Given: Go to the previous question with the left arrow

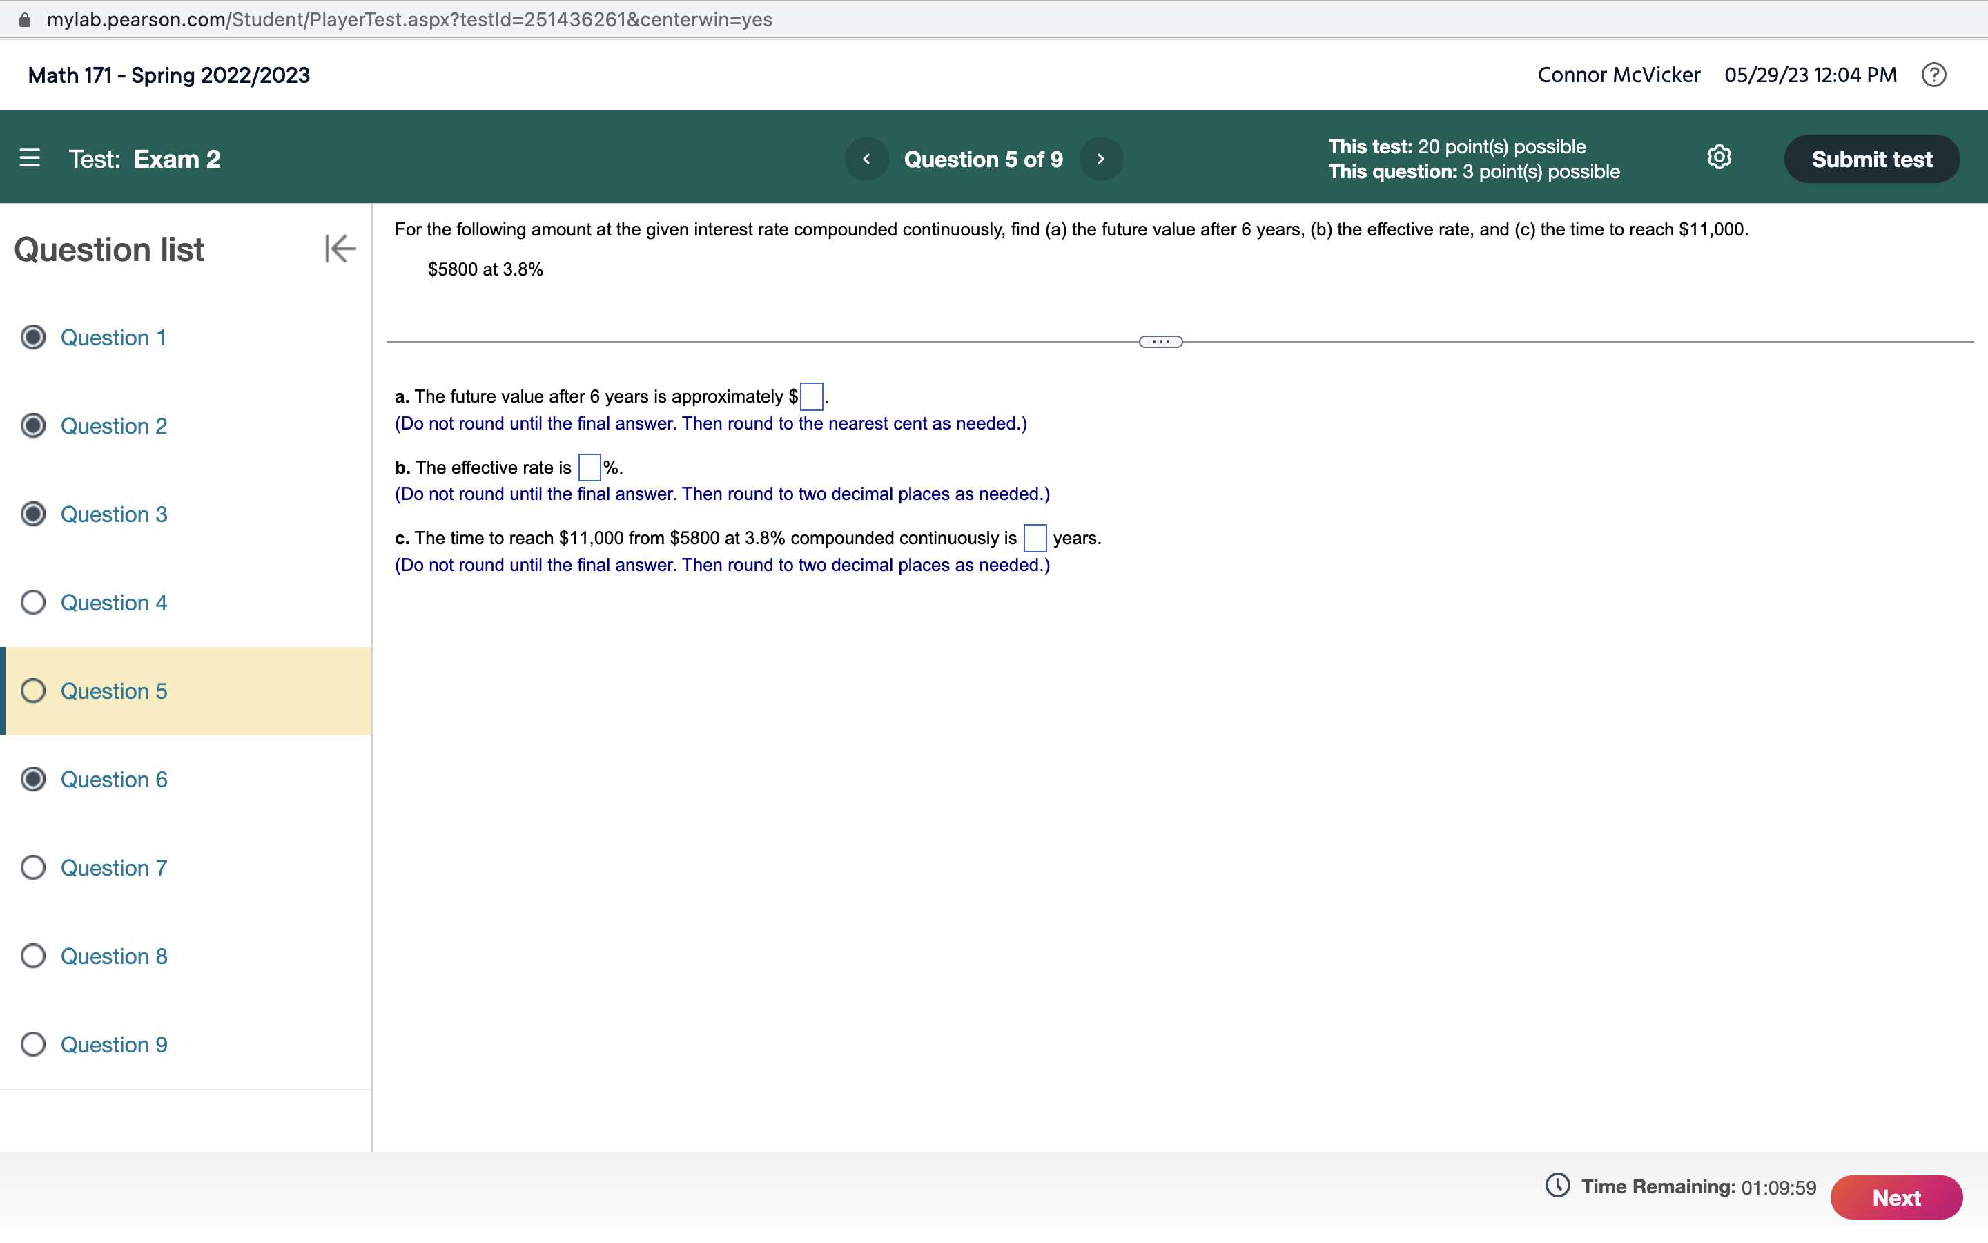Looking at the screenshot, I should click(x=866, y=159).
